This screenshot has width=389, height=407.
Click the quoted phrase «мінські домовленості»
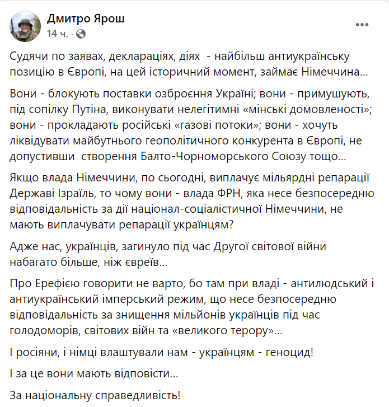click(x=307, y=110)
